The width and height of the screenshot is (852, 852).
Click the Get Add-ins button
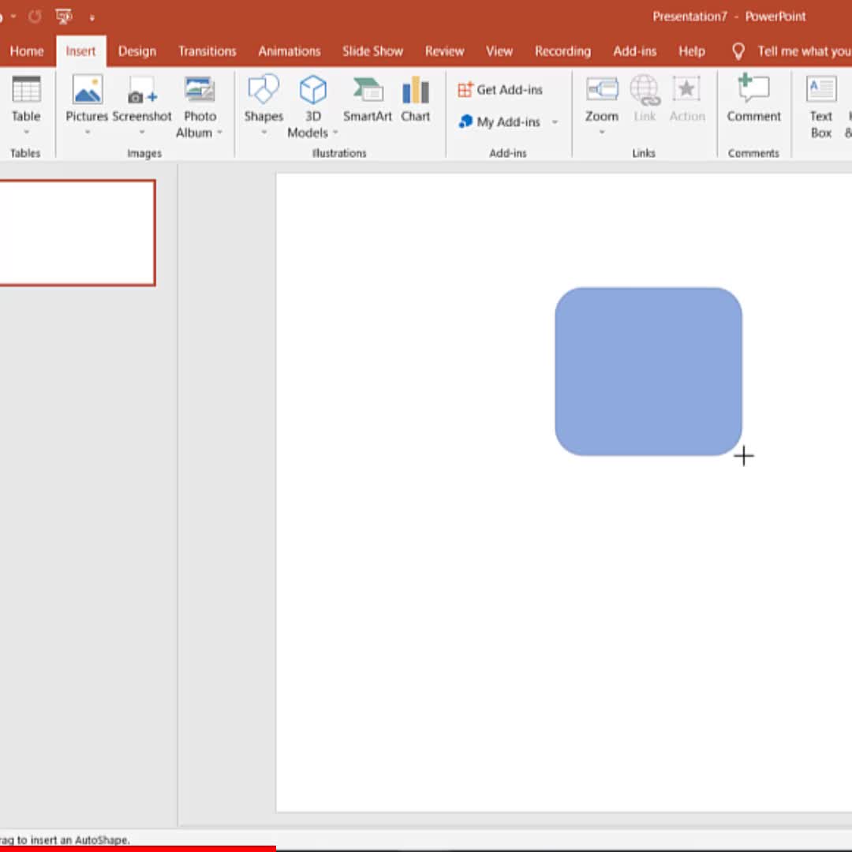tap(500, 90)
